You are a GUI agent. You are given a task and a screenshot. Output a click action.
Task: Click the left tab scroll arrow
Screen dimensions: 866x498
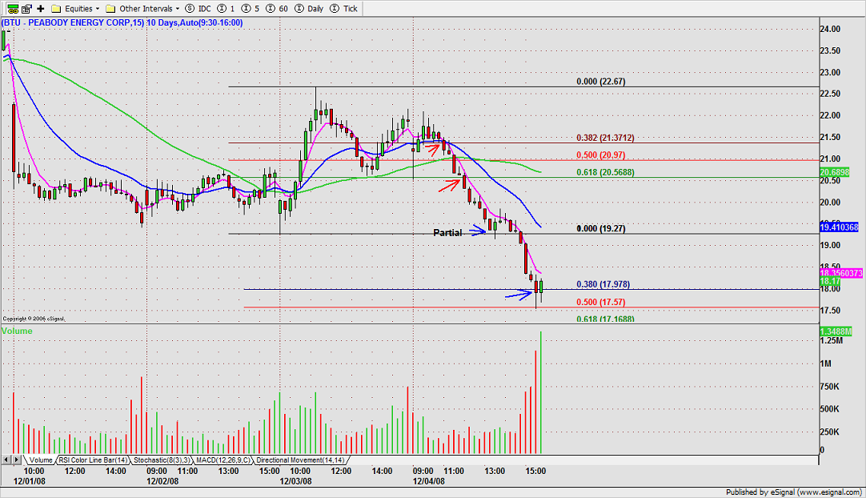(6, 460)
